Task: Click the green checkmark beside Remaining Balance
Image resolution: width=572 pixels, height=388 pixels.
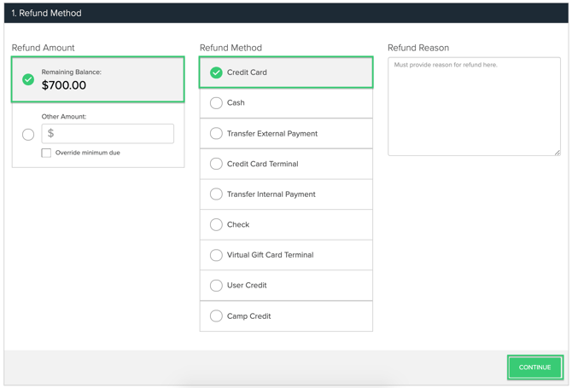Action: 28,79
